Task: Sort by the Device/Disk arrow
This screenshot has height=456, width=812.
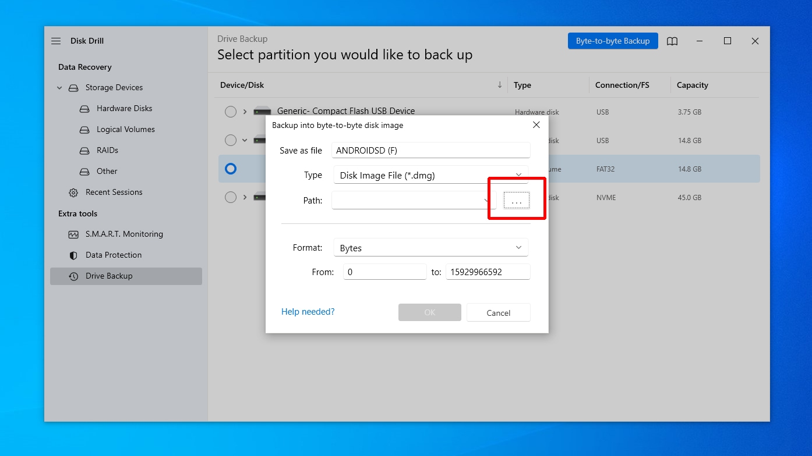Action: point(499,85)
